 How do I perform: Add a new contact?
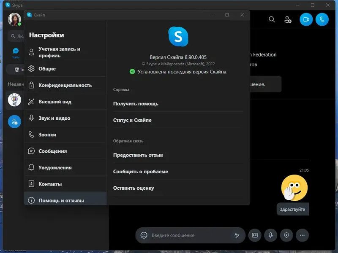click(x=288, y=19)
